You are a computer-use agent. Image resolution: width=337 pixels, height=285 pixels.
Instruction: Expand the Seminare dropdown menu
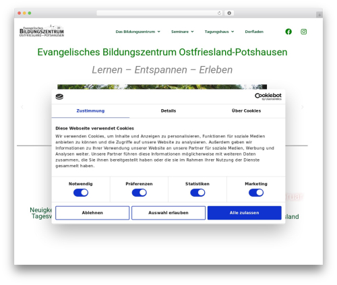coord(182,32)
